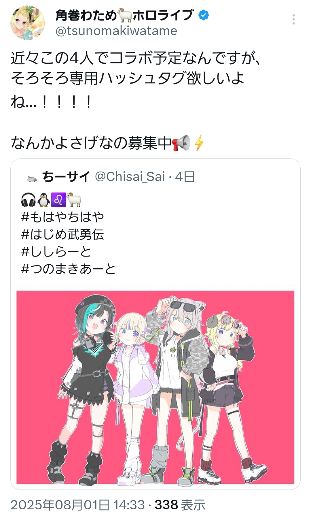Screen dimensions: 311x518
Task: Click the small Chisai_Sai avatar icon
Action: pyautogui.click(x=32, y=179)
